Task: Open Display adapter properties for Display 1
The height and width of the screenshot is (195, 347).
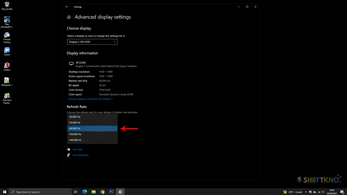Action: point(91,99)
